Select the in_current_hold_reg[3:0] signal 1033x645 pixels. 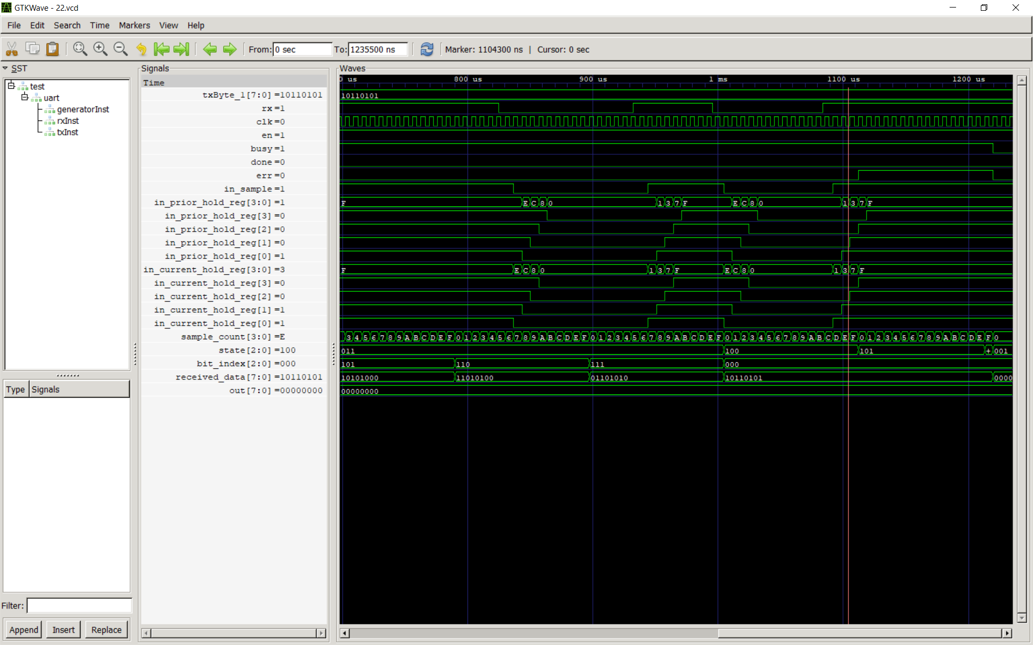[x=234, y=269]
